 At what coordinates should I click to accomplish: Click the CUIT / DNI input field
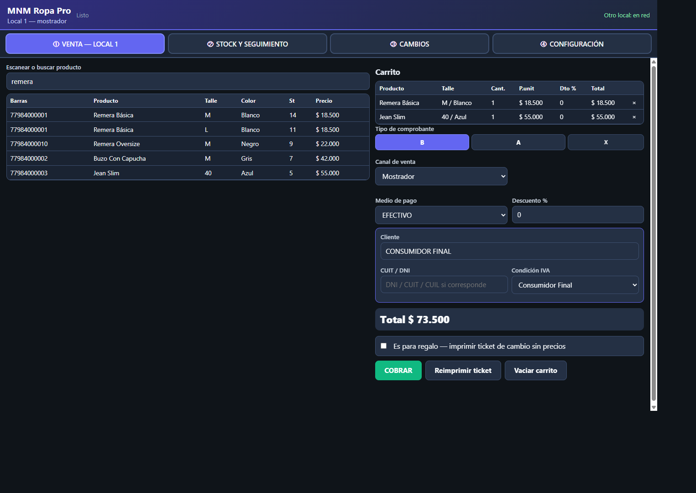point(444,284)
